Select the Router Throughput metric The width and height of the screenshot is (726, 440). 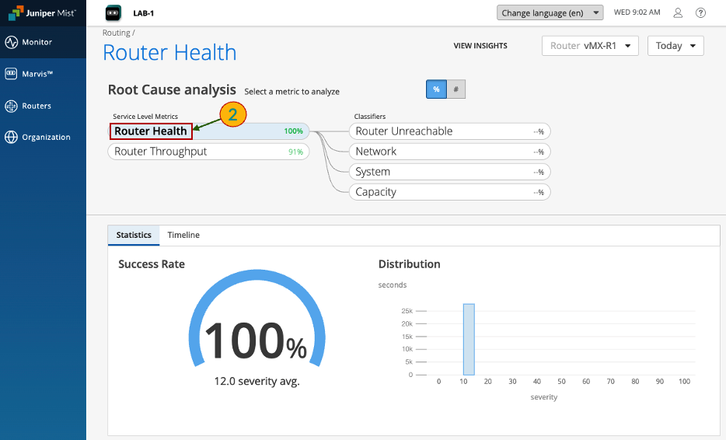(x=161, y=152)
